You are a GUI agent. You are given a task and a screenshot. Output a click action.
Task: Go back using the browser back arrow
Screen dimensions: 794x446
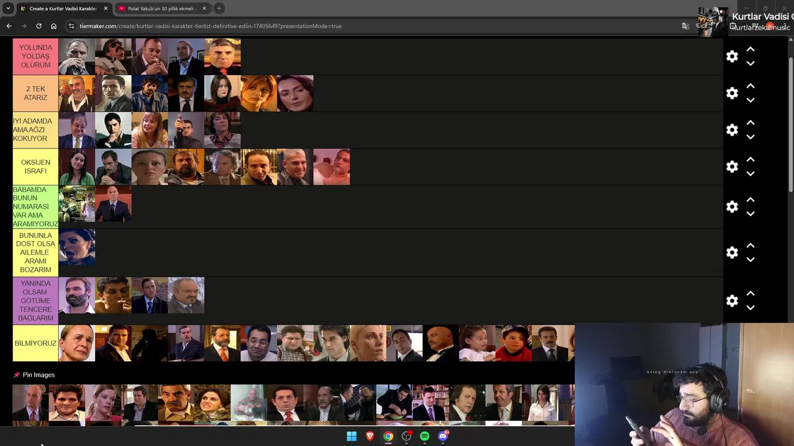(x=9, y=26)
